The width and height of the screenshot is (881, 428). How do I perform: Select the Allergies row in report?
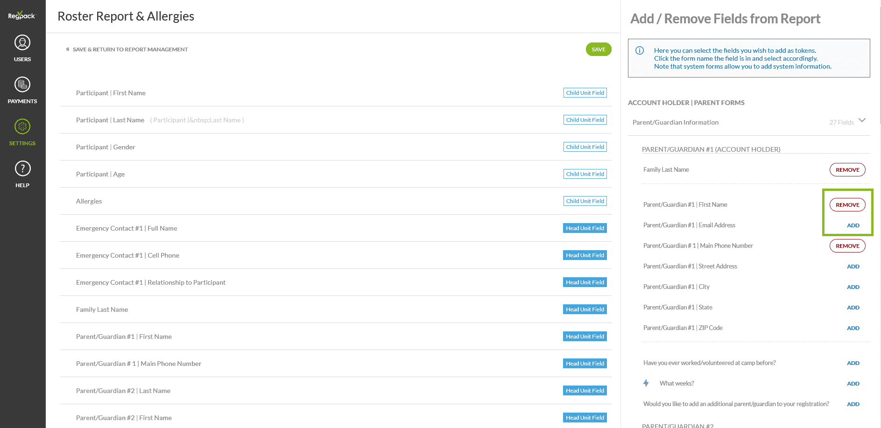point(89,201)
